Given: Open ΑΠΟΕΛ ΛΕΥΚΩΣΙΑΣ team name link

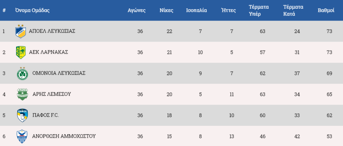Looking at the screenshot, I should (52, 31).
